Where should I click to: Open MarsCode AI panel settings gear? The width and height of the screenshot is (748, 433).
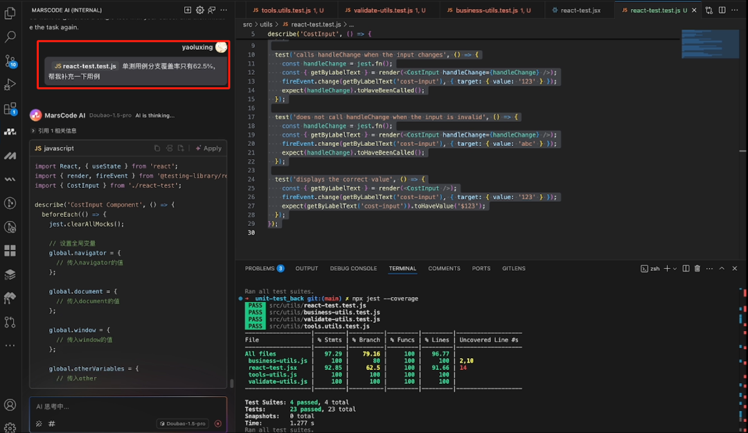click(200, 10)
